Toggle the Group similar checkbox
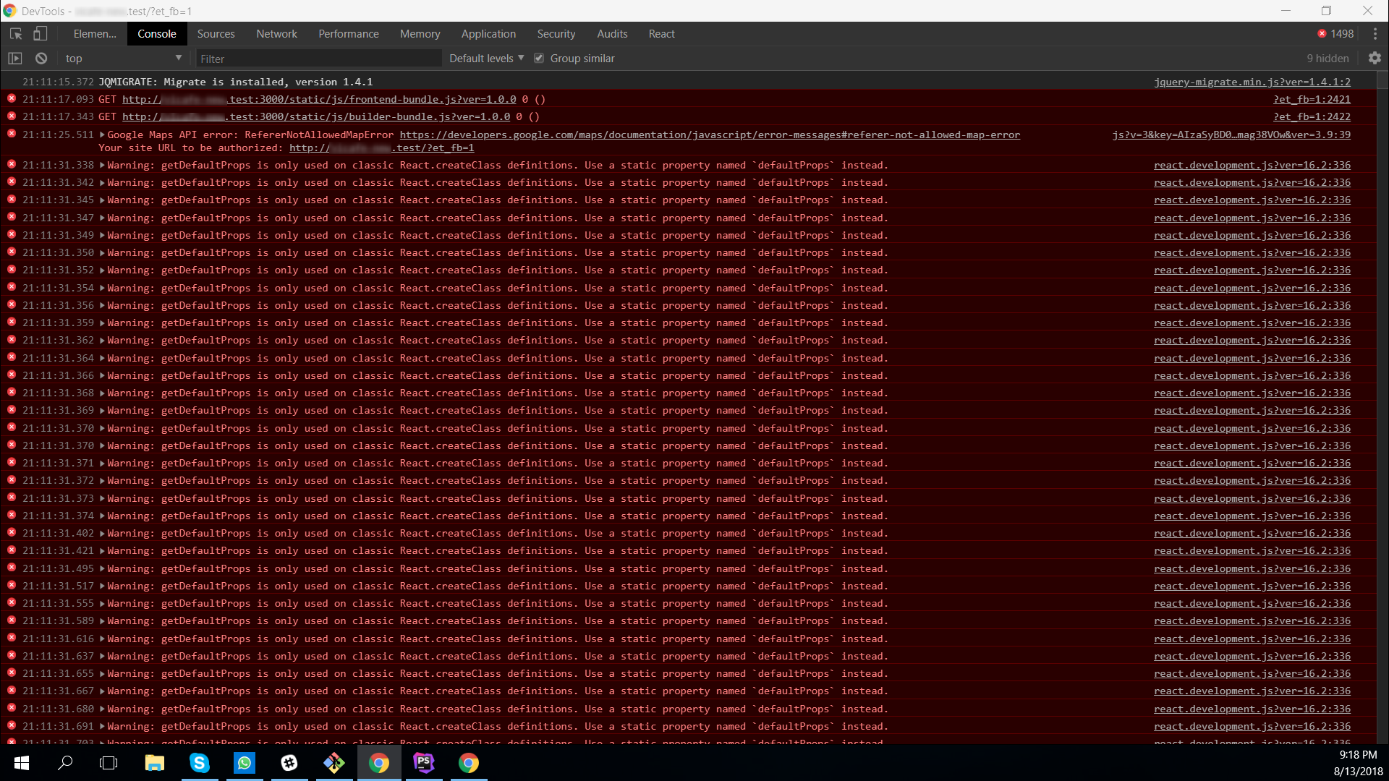 coord(539,59)
